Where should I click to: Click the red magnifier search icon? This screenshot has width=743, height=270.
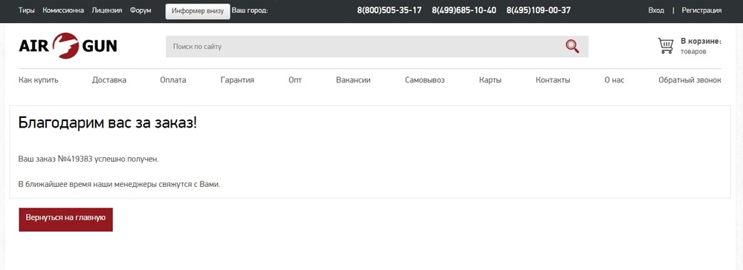click(572, 46)
